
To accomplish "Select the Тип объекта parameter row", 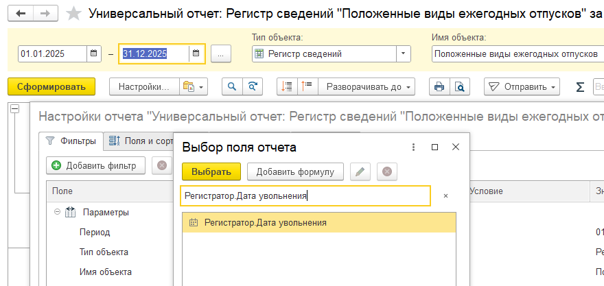I will [104, 252].
